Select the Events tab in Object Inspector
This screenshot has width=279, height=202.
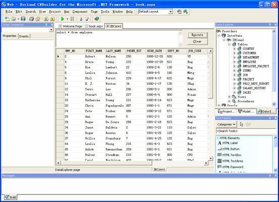tap(24, 36)
